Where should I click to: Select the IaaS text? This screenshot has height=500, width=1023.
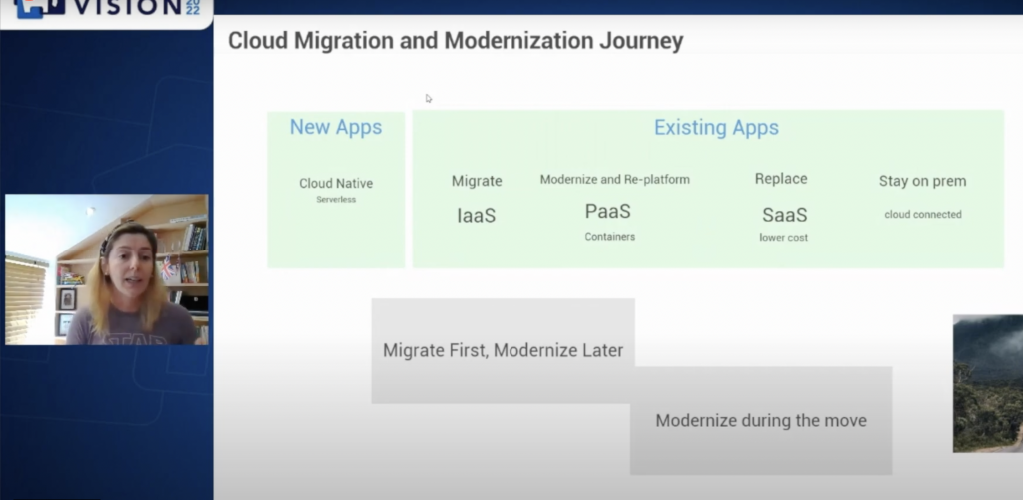[477, 214]
